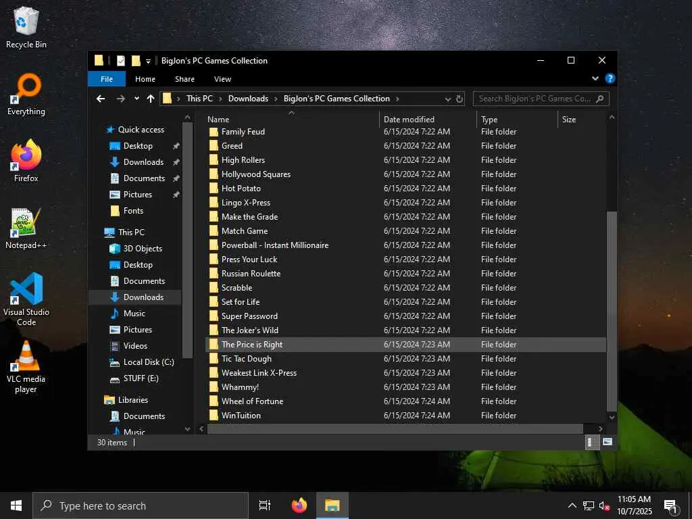Select Local Disk (C:) in sidebar
The image size is (692, 519).
tap(149, 362)
